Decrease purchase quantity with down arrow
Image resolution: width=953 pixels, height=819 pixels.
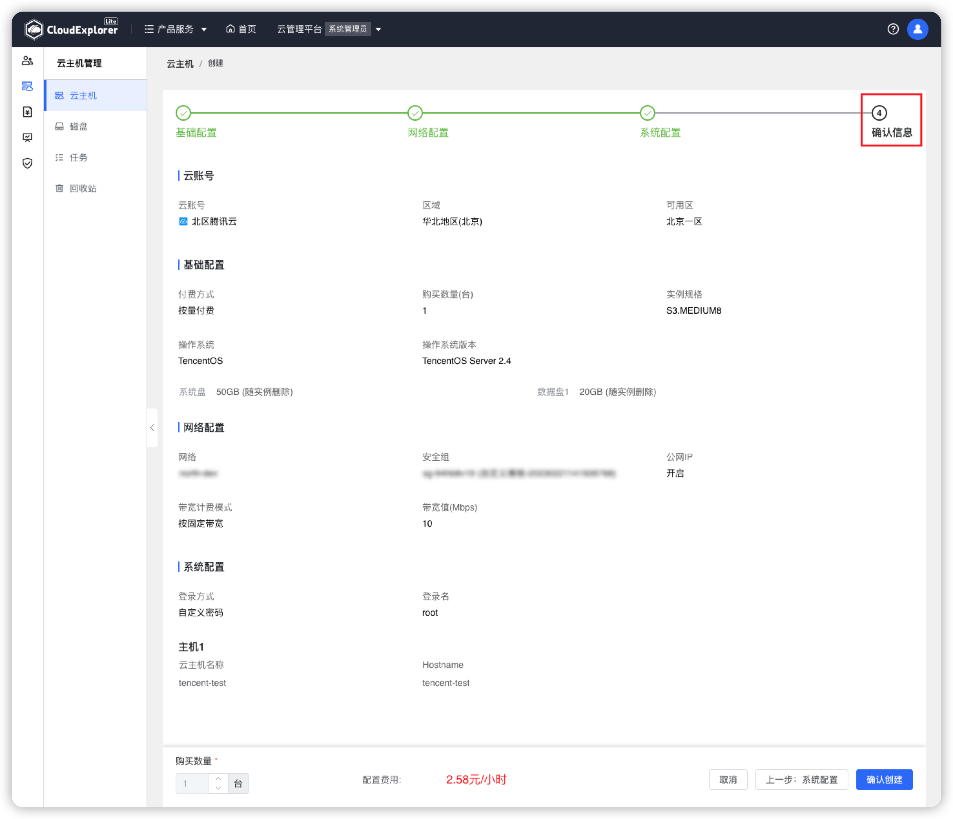click(218, 788)
